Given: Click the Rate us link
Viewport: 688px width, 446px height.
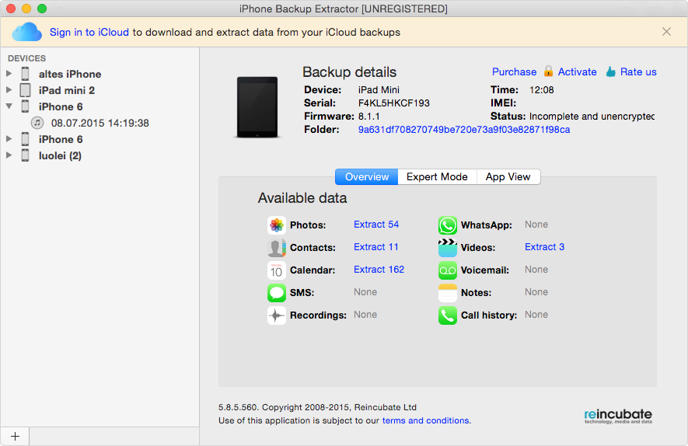Looking at the screenshot, I should click(x=638, y=72).
